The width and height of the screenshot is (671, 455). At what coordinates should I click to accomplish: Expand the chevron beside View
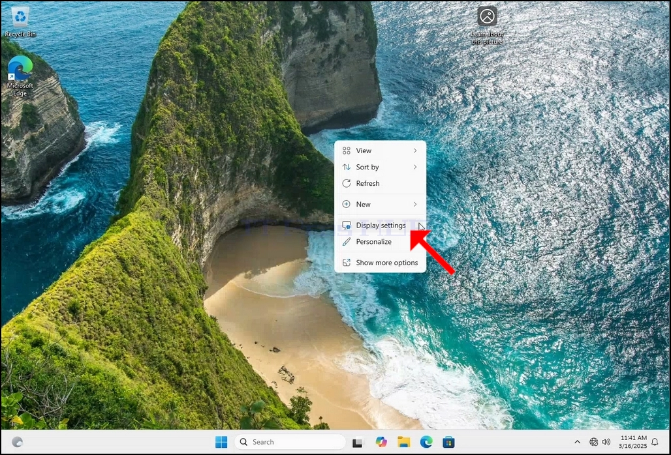tap(414, 151)
